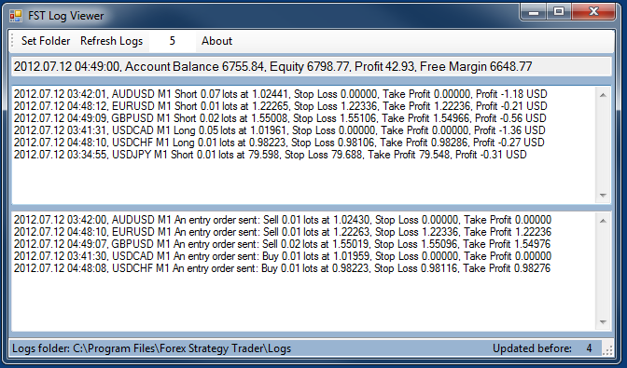The height and width of the screenshot is (368, 627).
Task: Select the AUDUSD entry order Sell at 1.02430
Action: click(x=283, y=220)
